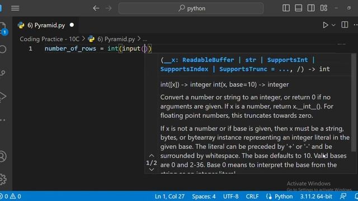Click the 'input' function name in code

pos(131,49)
